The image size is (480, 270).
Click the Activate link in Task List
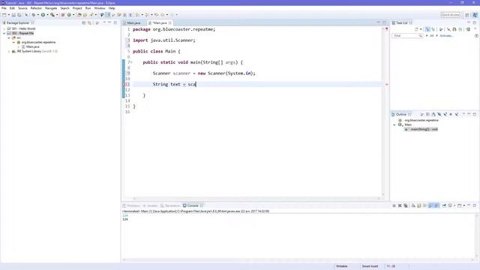(x=446, y=36)
